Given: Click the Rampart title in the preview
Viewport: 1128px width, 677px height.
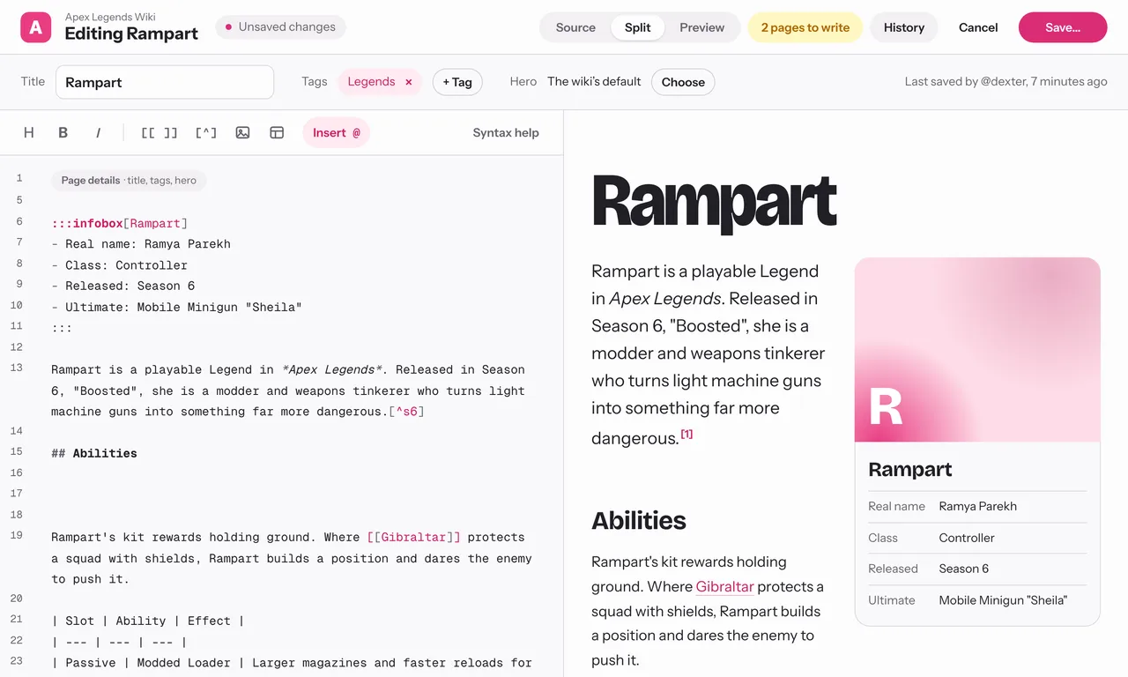Looking at the screenshot, I should [x=714, y=202].
